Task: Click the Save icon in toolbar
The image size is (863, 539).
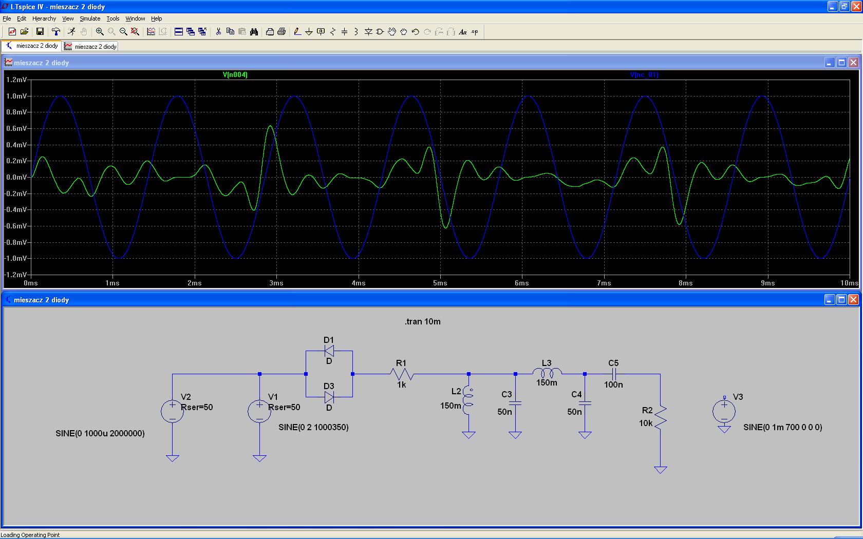Action: click(40, 32)
